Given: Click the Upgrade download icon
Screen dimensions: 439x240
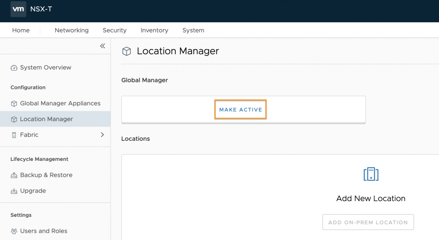Looking at the screenshot, I should click(x=14, y=191).
